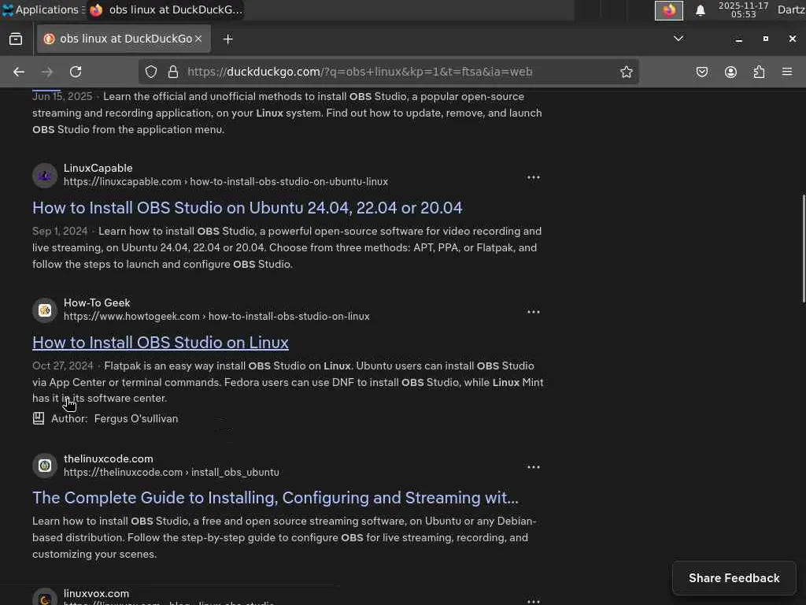Image resolution: width=806 pixels, height=605 pixels.
Task: Open a new tab with plus icon
Action: point(227,39)
